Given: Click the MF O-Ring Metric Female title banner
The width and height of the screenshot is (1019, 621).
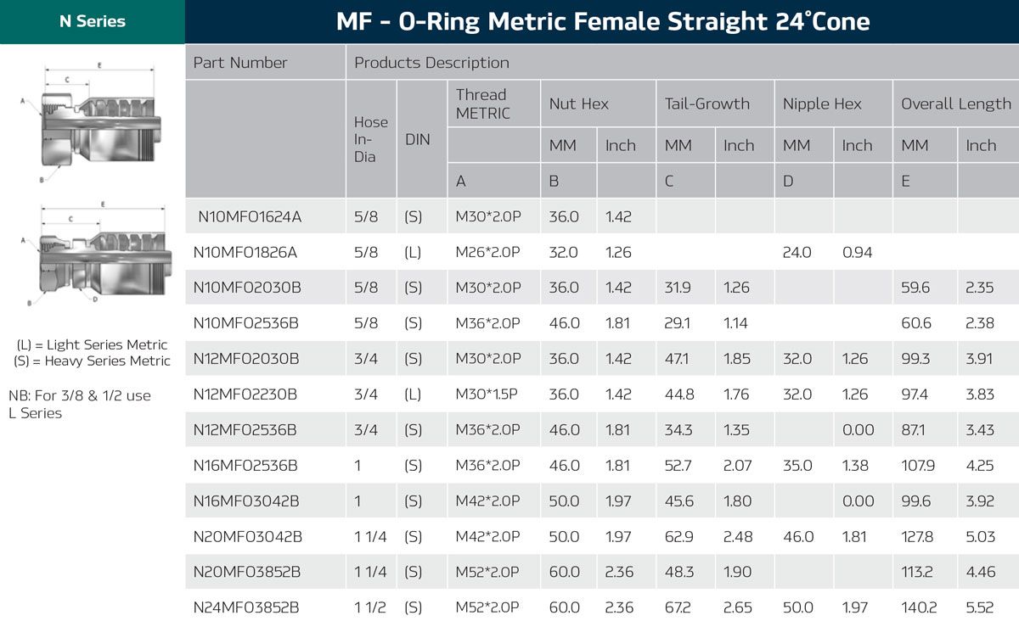Looking at the screenshot, I should (602, 22).
